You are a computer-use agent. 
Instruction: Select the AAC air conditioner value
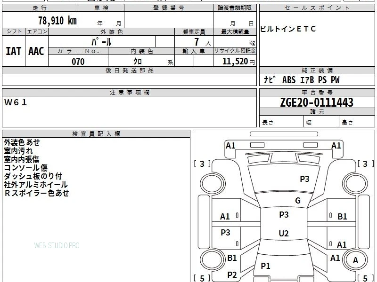click(x=36, y=51)
